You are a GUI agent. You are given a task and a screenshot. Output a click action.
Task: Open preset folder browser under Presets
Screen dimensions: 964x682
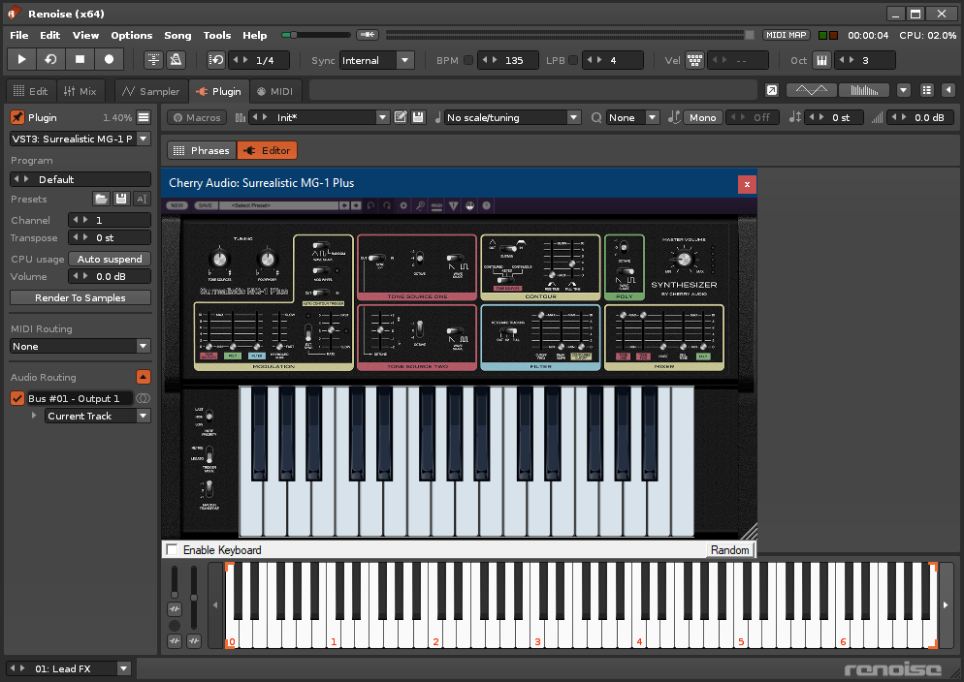[101, 199]
